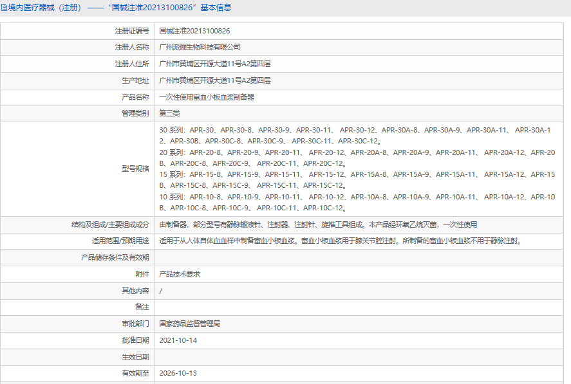This screenshot has height=384, width=571.
Task: Click the 产品名称 label
Action: coord(135,98)
